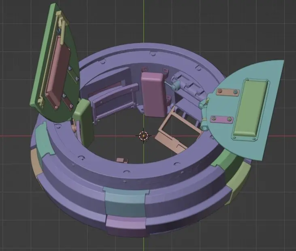Select the mauve box inside the ring
The image size is (296, 251).
153,94
